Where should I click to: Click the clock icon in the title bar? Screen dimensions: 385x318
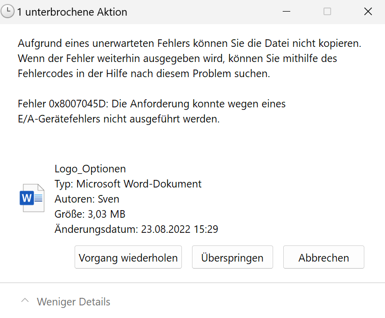point(8,12)
